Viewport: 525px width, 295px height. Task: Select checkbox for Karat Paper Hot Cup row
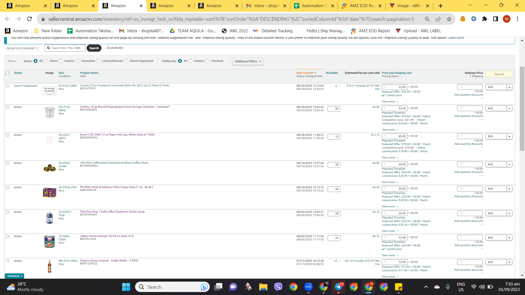(x=8, y=135)
